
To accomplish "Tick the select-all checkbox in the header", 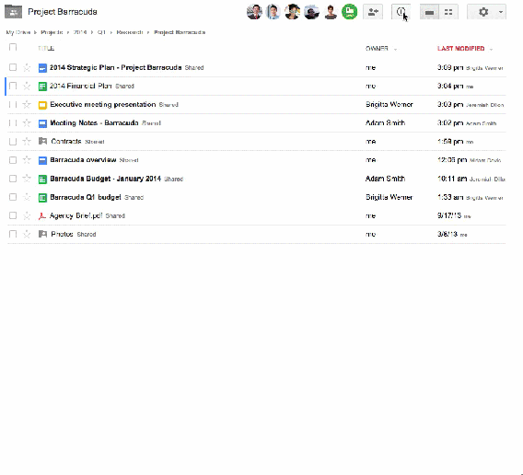I will 13,47.
